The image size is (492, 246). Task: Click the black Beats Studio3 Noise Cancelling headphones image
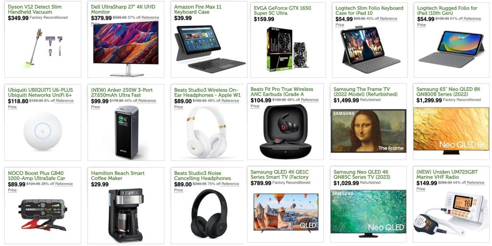tap(209, 213)
